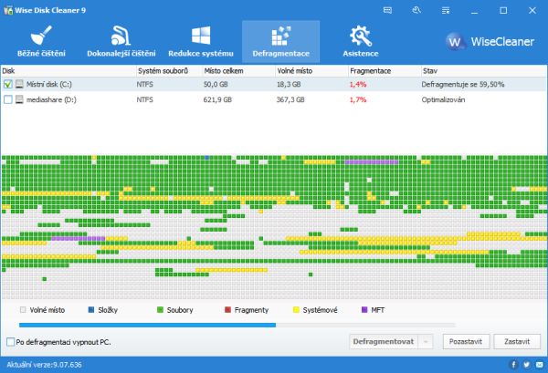Open the Běžné čištění broom icon
Screen dimensions: 548x373
click(41, 36)
